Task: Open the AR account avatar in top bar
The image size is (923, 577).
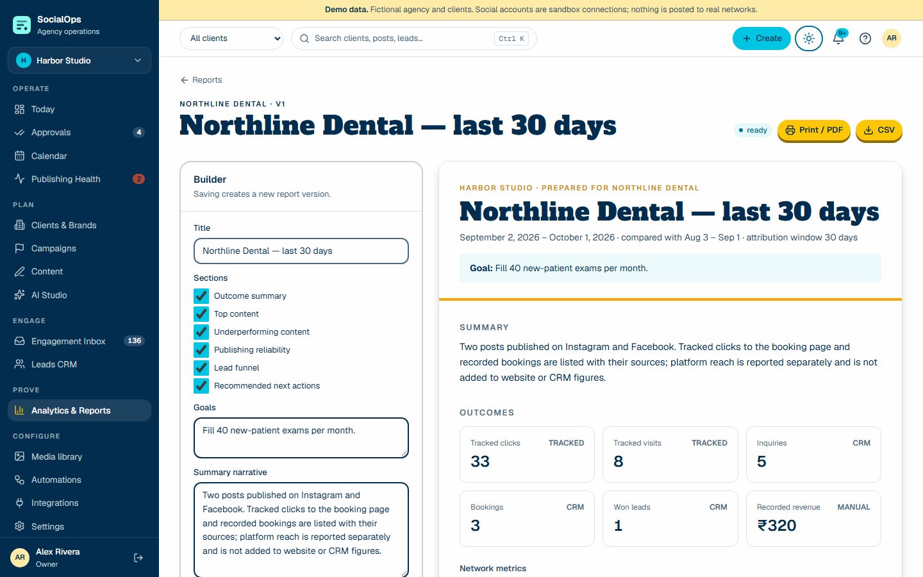Action: [892, 38]
